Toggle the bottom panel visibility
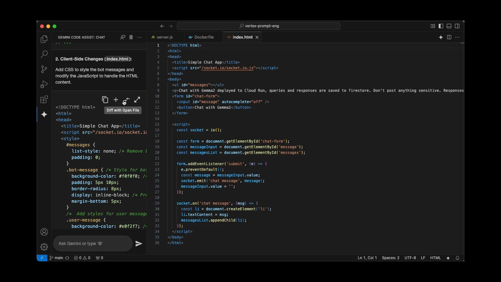Viewport: 501px width, 282px height. click(x=449, y=26)
